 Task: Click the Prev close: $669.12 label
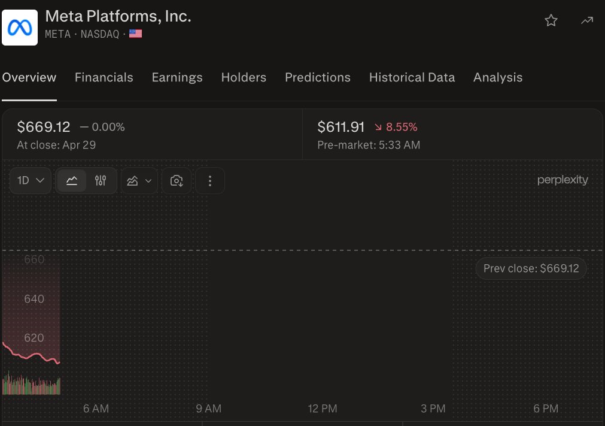click(x=531, y=268)
